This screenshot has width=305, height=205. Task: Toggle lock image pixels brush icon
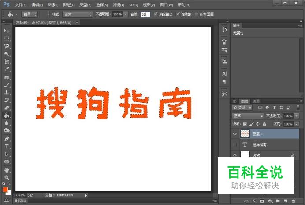[x=252, y=124]
